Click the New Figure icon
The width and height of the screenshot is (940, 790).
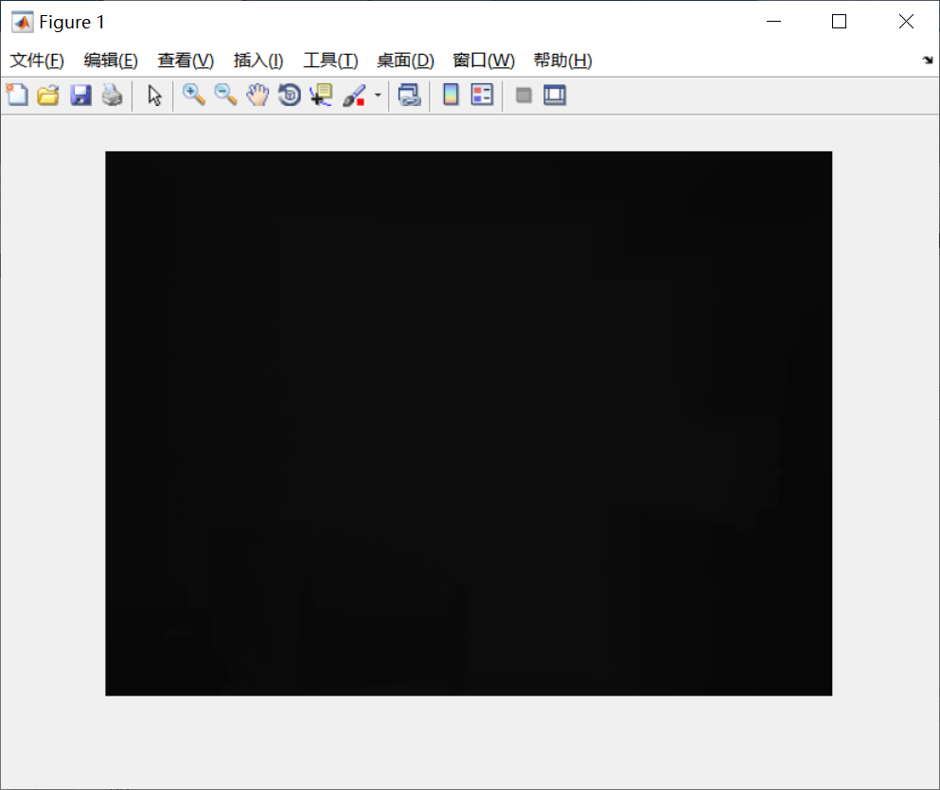point(17,95)
